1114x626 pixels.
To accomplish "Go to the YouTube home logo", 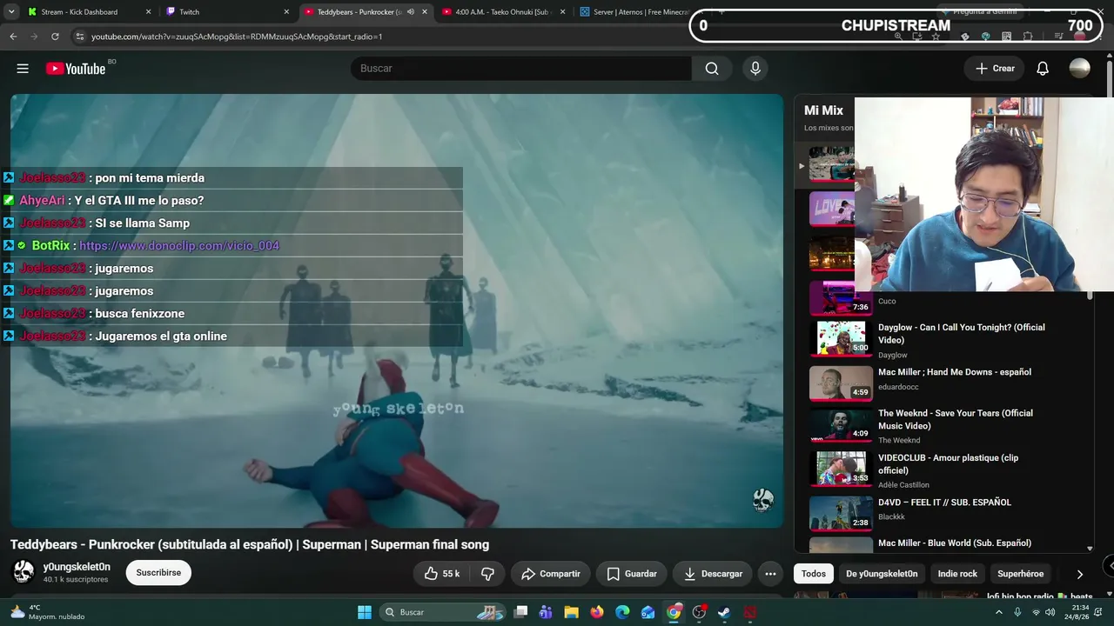I will (x=76, y=69).
